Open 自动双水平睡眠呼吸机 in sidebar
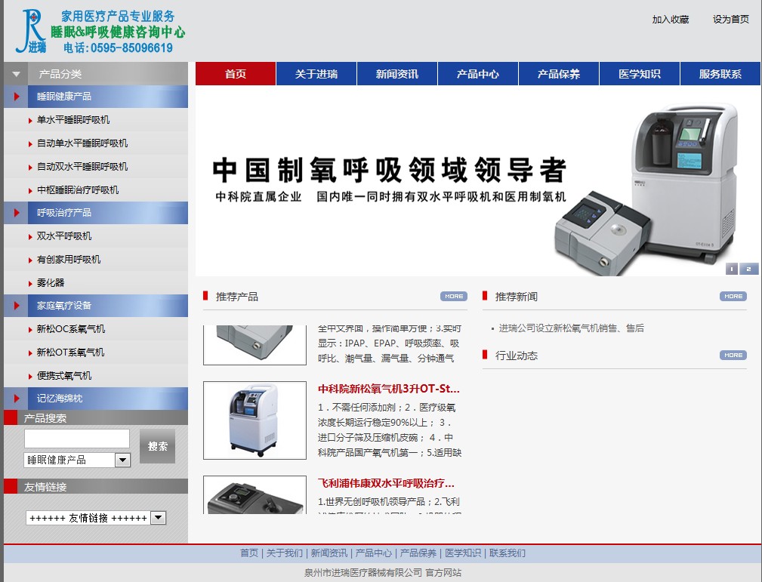762x582 pixels. click(82, 166)
